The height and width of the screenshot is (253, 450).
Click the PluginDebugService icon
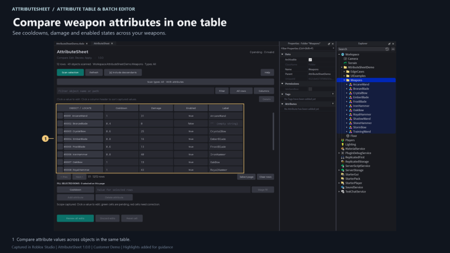pyautogui.click(x=343, y=153)
